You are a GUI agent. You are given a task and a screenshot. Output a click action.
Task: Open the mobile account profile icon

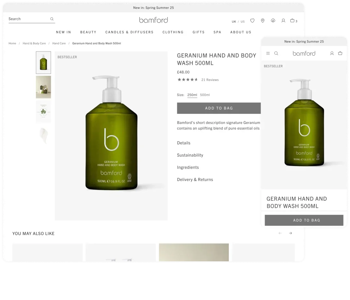coord(332,53)
